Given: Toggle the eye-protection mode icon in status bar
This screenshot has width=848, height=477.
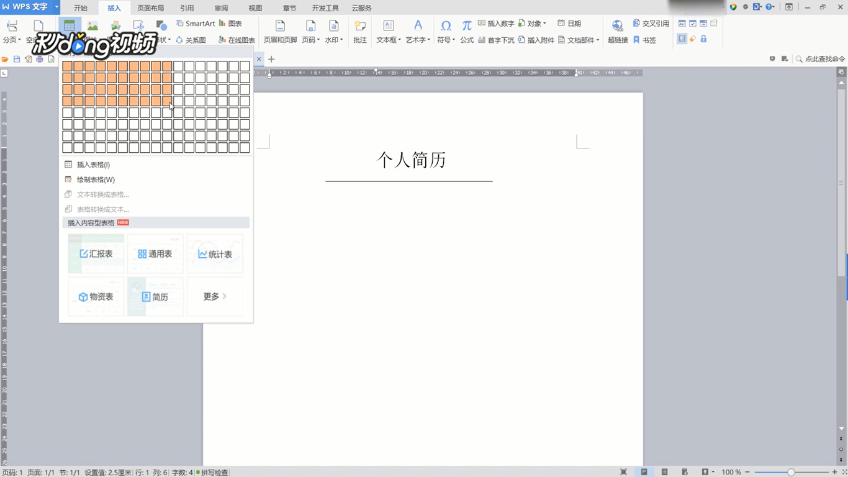Looking at the screenshot, I should pos(706,472).
